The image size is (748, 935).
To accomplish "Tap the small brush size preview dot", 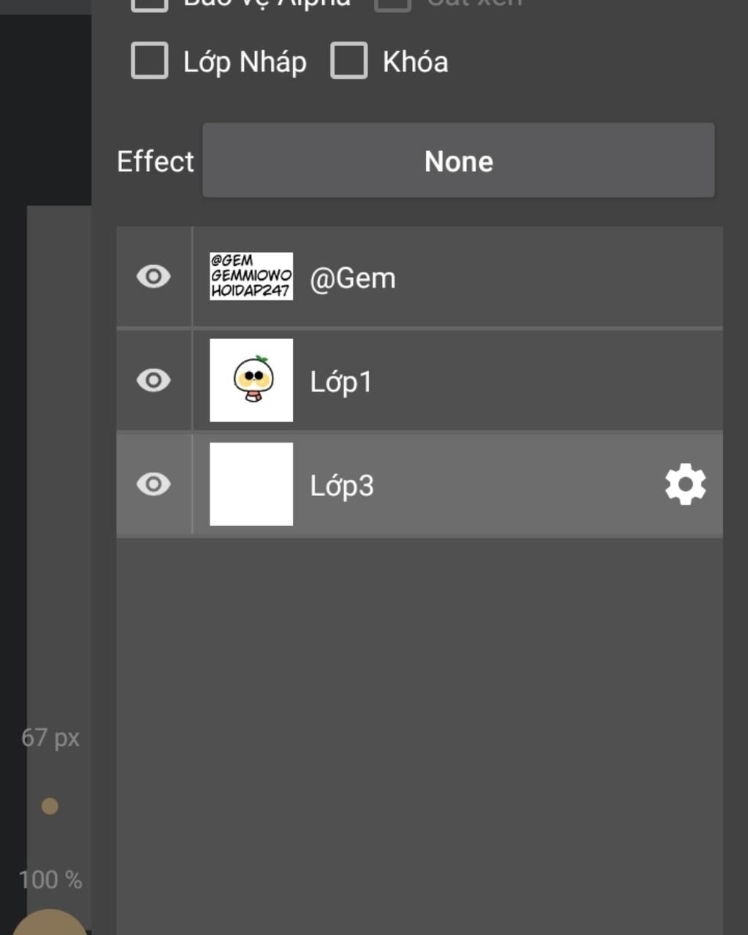I will coord(50,806).
